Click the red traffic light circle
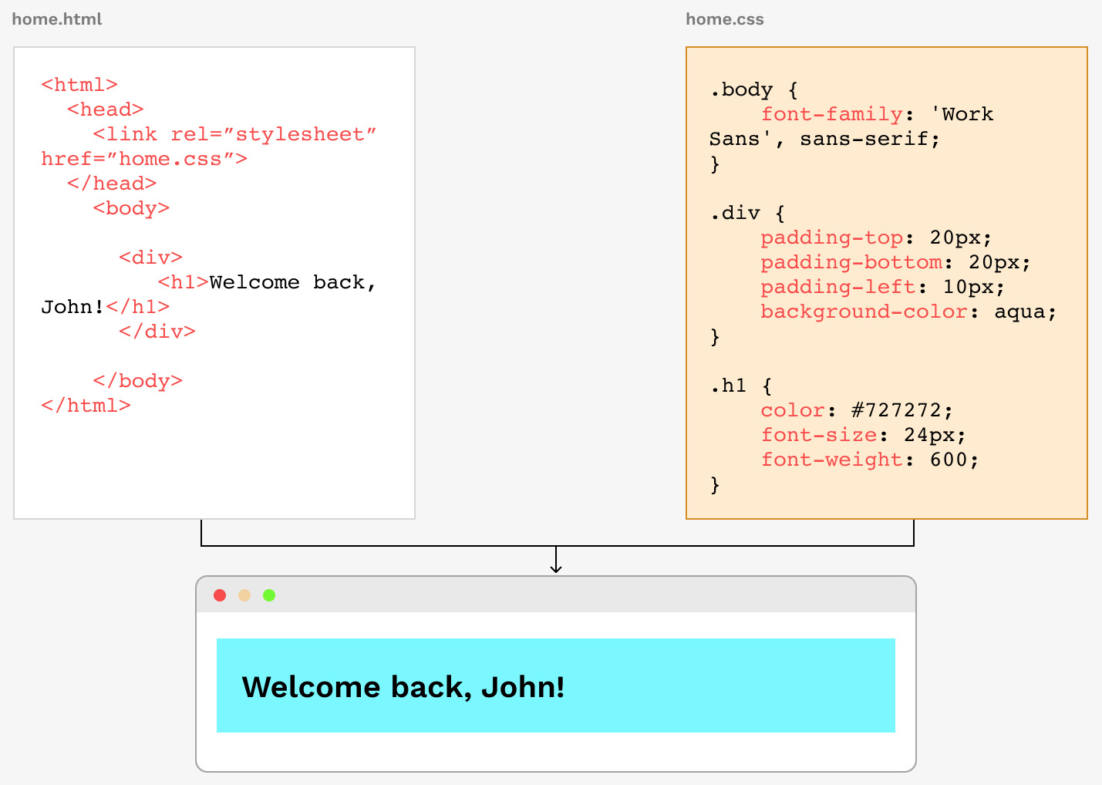Screen dimensions: 1102x785 point(220,595)
